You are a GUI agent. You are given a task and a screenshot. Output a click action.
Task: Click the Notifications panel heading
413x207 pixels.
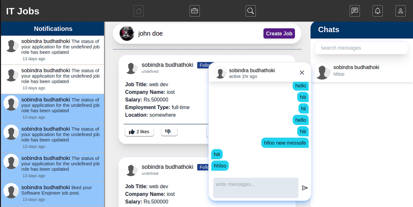coord(53,29)
